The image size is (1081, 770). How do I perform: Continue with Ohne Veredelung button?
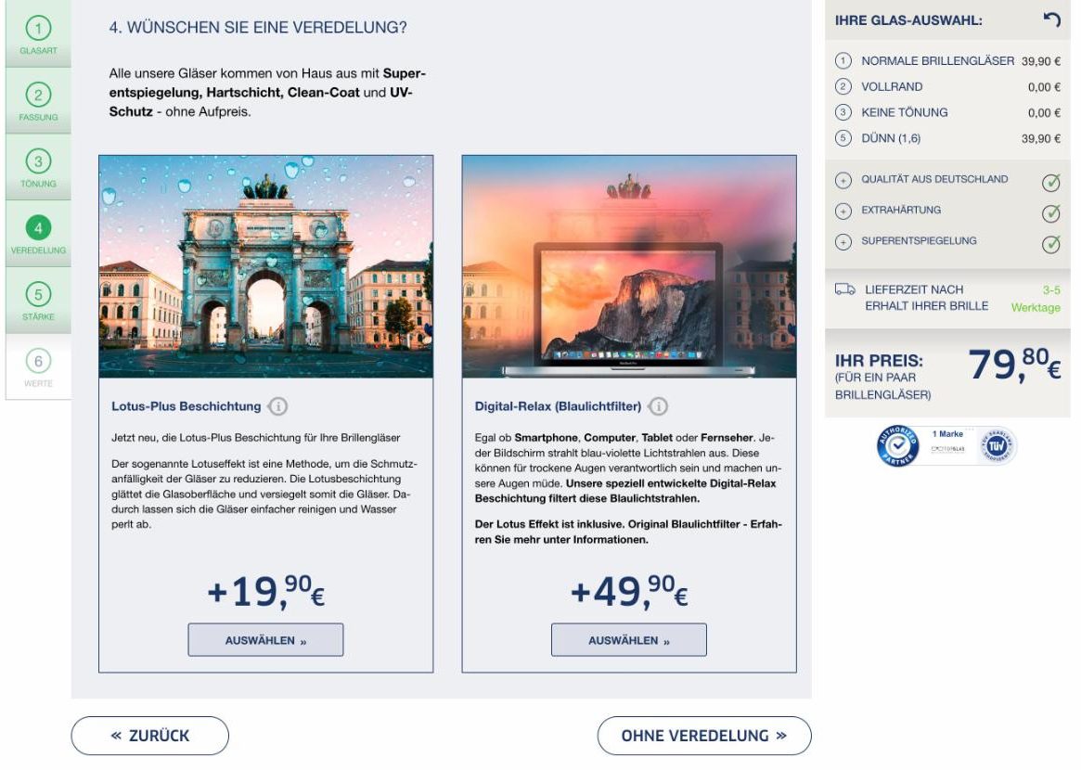click(x=704, y=736)
